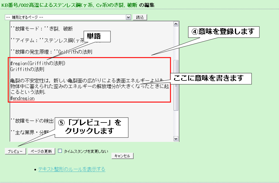Click the text area scrollbar up arrow
Image resolution: width=279 pixels, height=183 pixels.
176,24
